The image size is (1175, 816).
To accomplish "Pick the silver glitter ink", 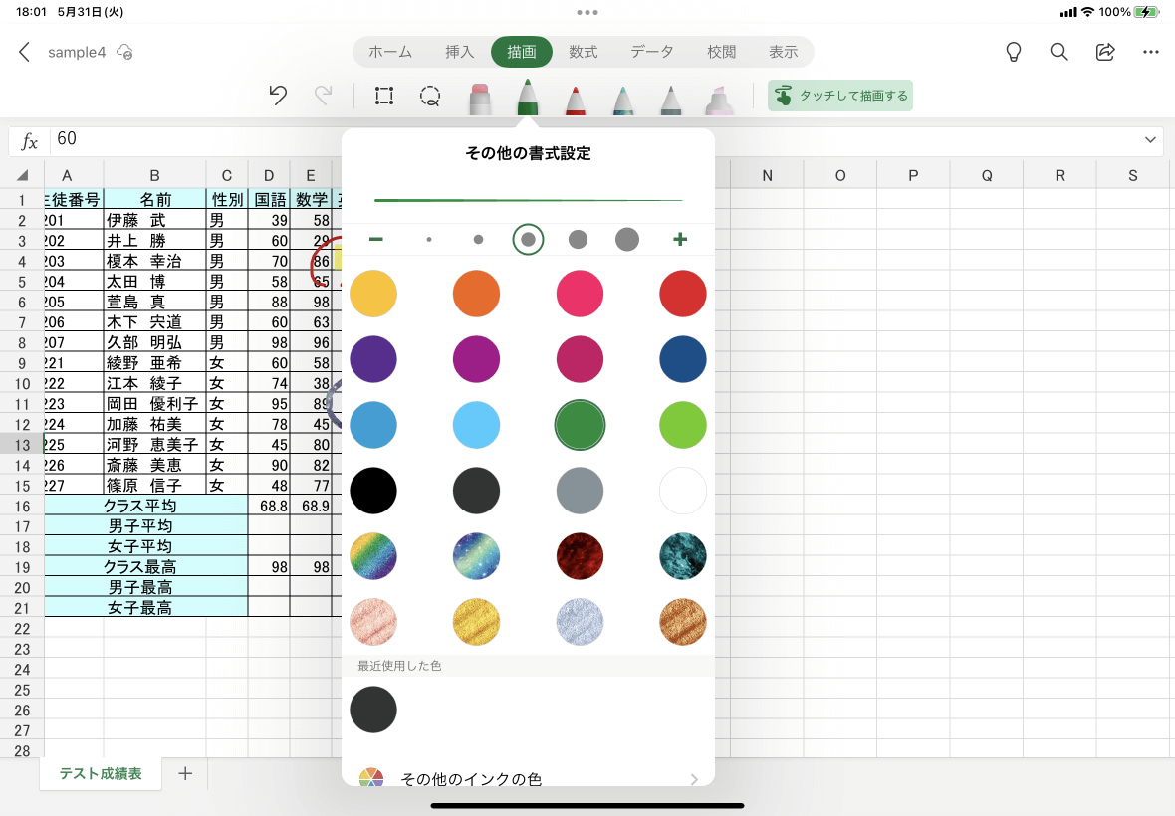I will tap(580, 622).
